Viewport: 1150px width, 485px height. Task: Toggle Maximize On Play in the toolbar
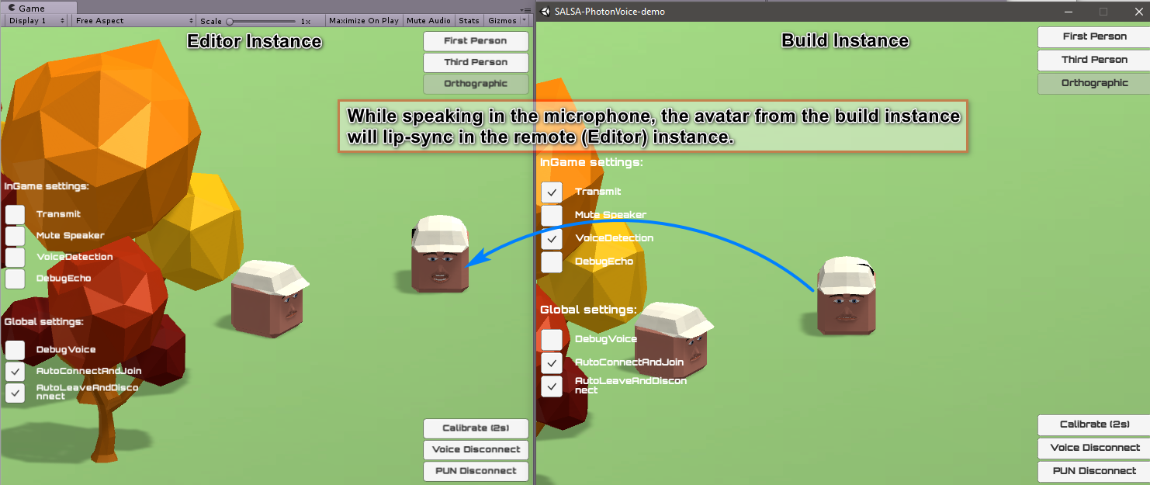point(363,21)
